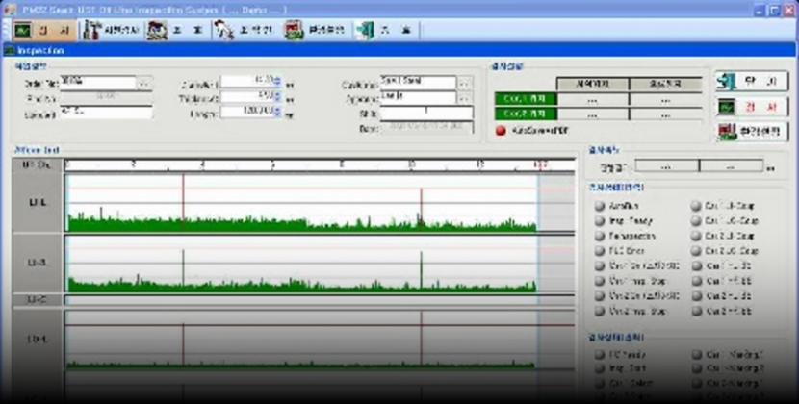799x404 pixels.
Task: Click the AutoRun status lamp
Action: tap(600, 206)
